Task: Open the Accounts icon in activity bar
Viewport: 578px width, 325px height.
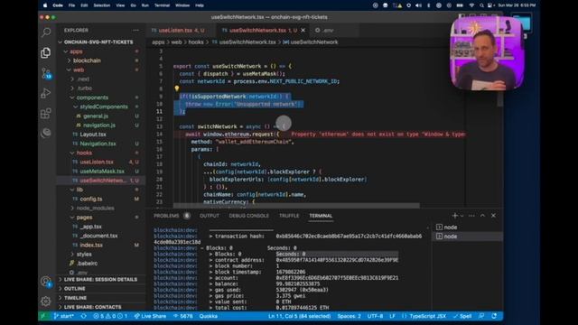Action: (46, 282)
